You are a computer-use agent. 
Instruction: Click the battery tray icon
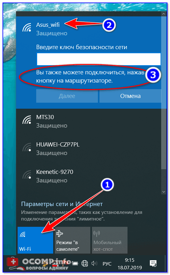tap(75, 263)
